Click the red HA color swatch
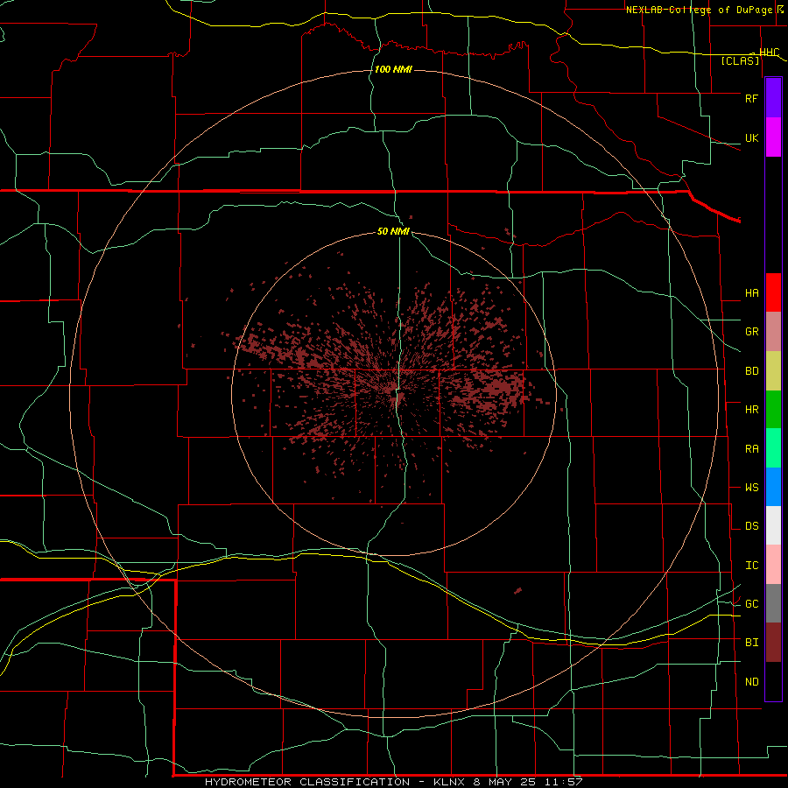 tap(773, 292)
